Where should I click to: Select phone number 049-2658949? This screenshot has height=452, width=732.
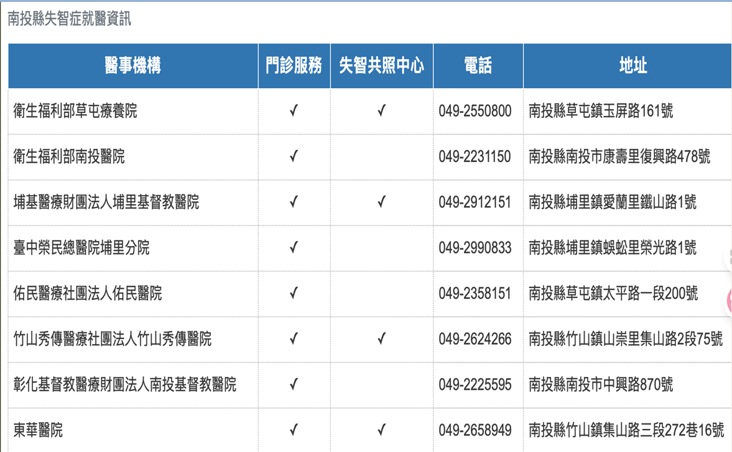(x=475, y=430)
